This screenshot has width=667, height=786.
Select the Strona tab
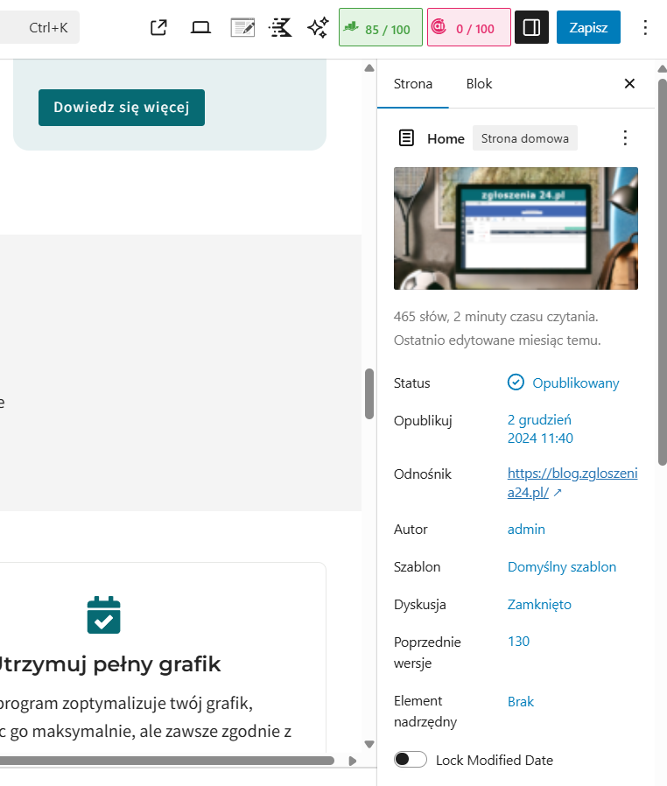pyautogui.click(x=413, y=84)
